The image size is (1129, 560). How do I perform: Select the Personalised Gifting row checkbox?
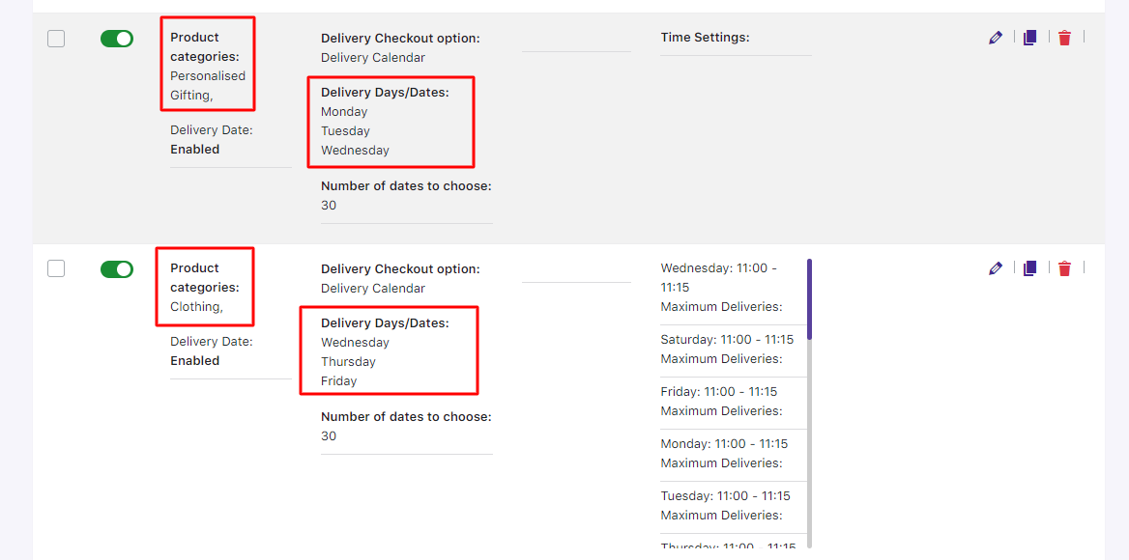(x=56, y=39)
